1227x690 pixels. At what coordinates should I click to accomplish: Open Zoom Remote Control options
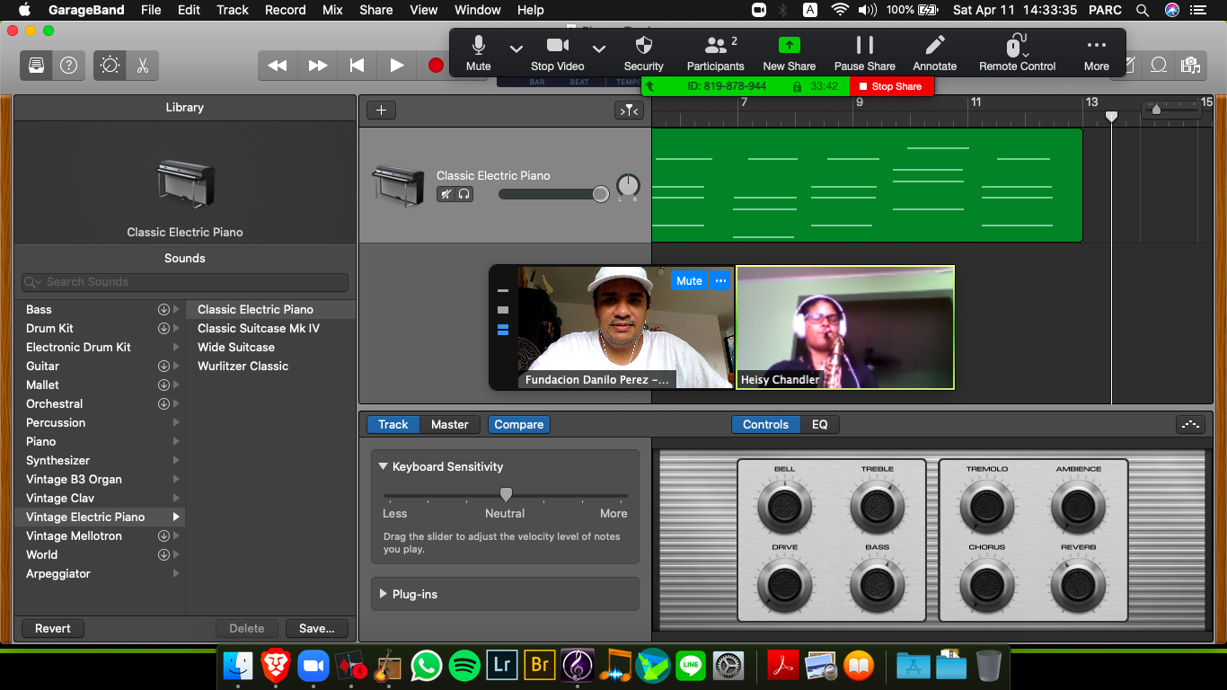pos(1018,54)
